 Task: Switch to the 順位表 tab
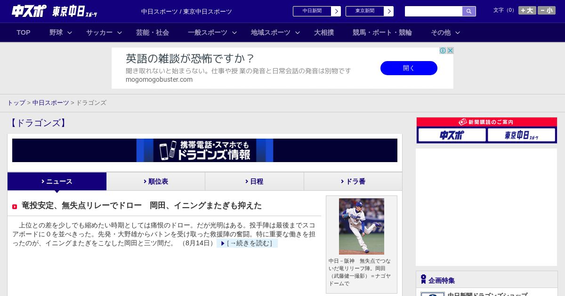[156, 181]
